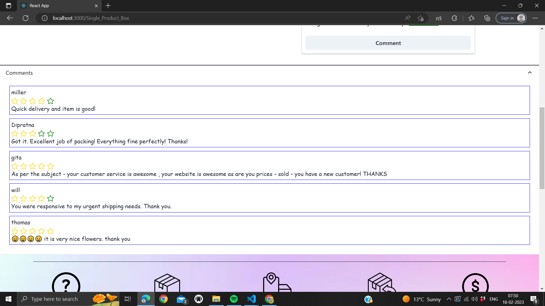Open browser Extensions puzzle icon

pos(454,18)
